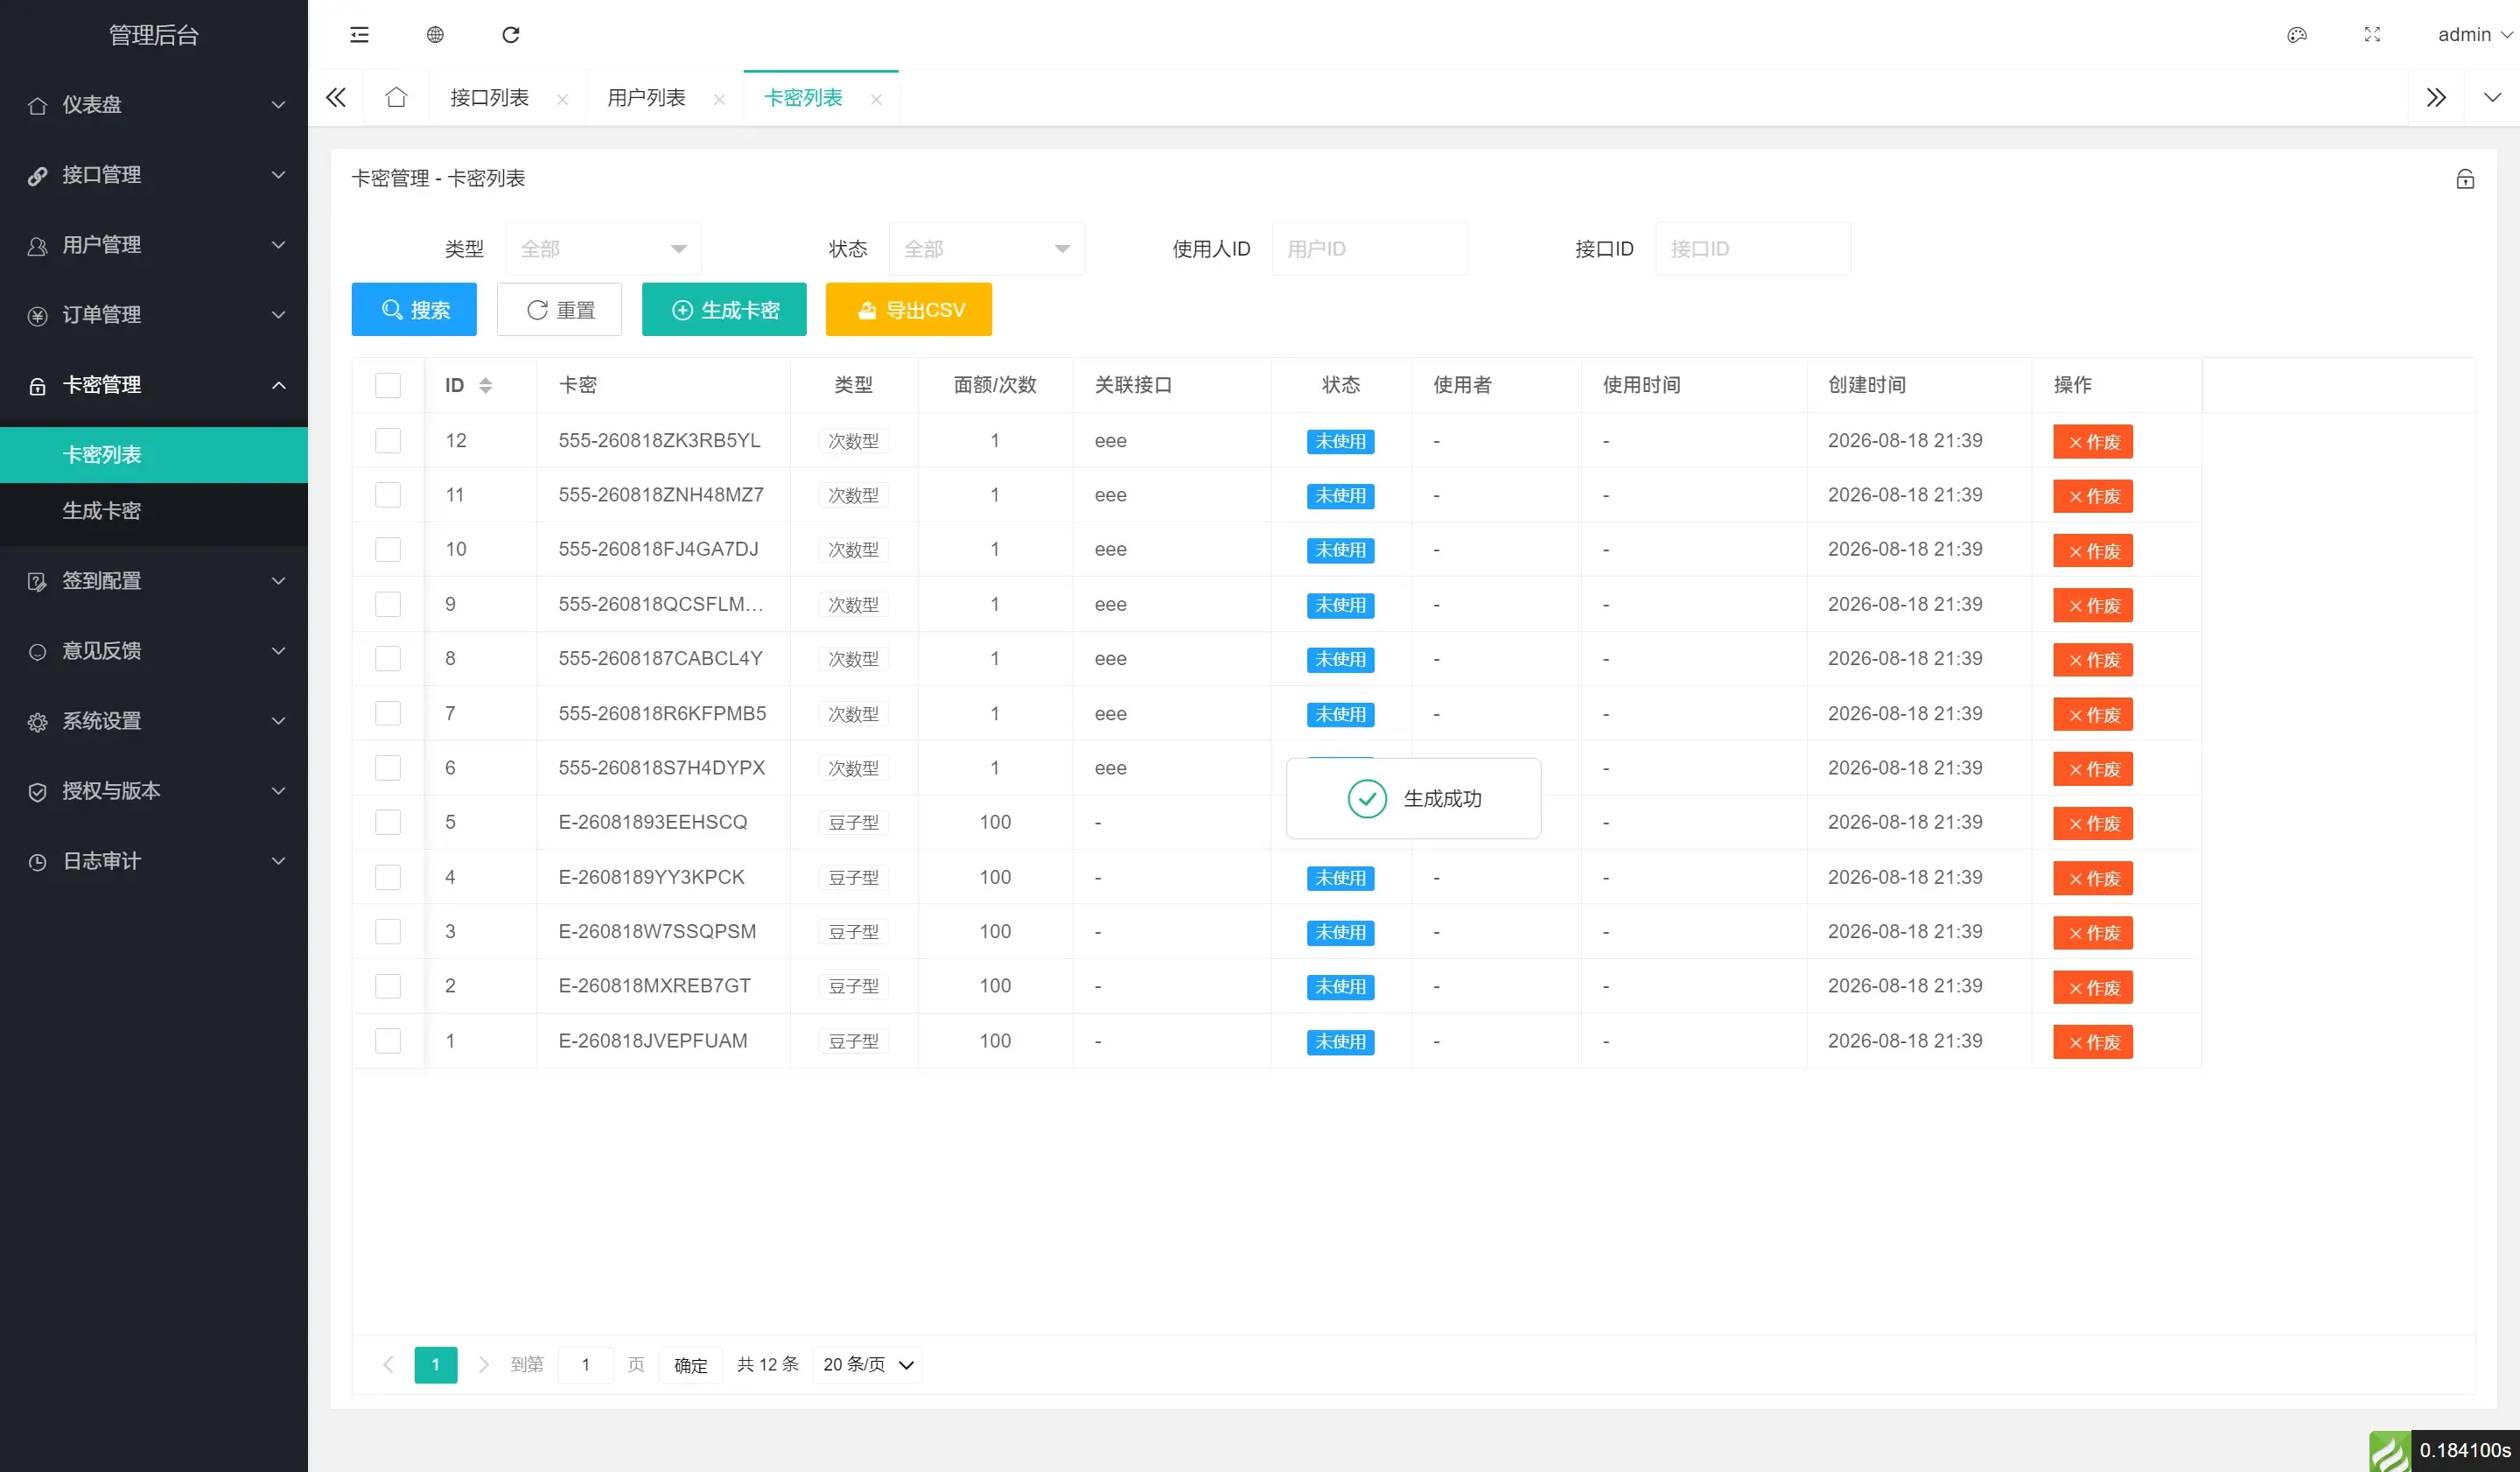Expand the 订单管理 menu chevron
2520x1472 pixels.
pyautogui.click(x=279, y=315)
